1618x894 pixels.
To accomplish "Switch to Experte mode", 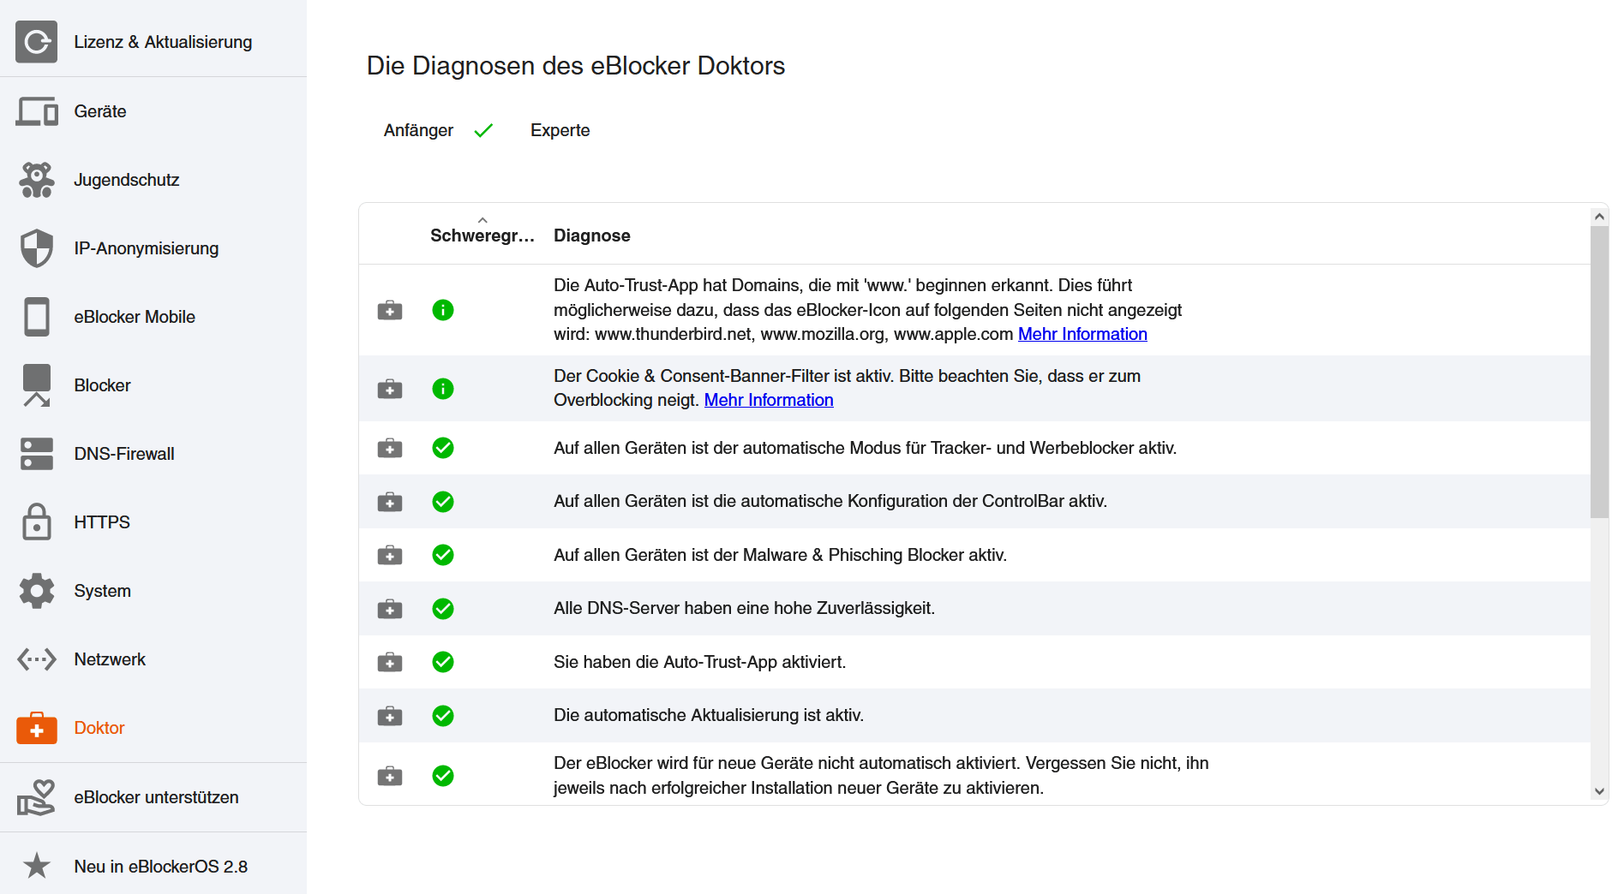I will pos(560,130).
